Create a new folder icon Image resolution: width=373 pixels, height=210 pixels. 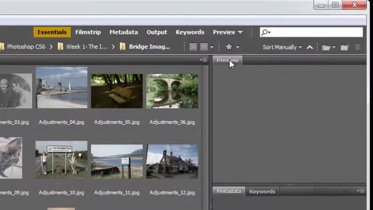click(x=344, y=47)
